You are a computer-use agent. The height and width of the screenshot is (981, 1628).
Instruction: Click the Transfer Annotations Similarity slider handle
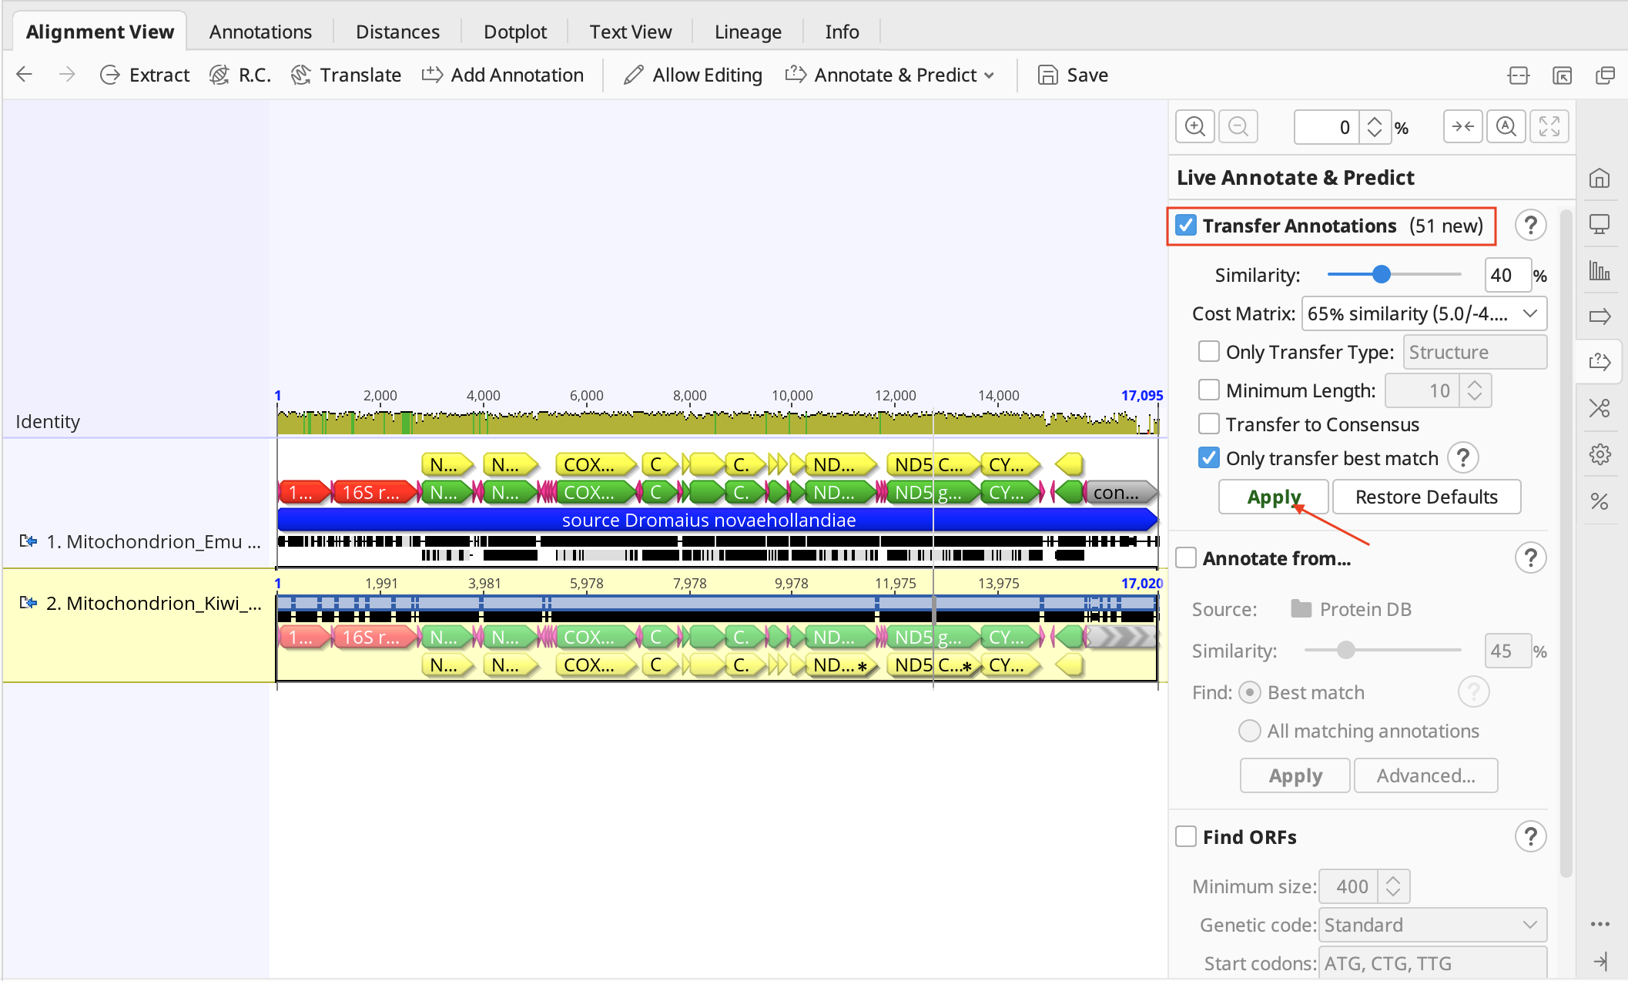coord(1382,274)
